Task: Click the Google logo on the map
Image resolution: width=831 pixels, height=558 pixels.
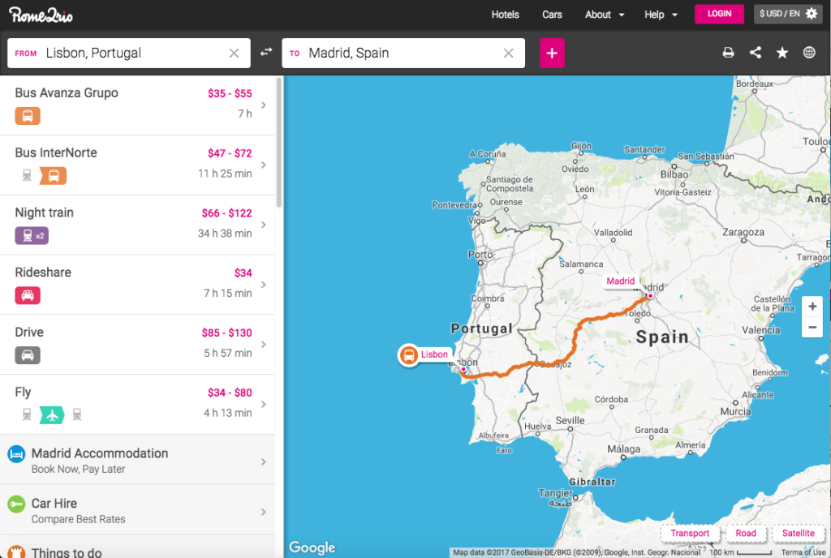Action: 312,547
